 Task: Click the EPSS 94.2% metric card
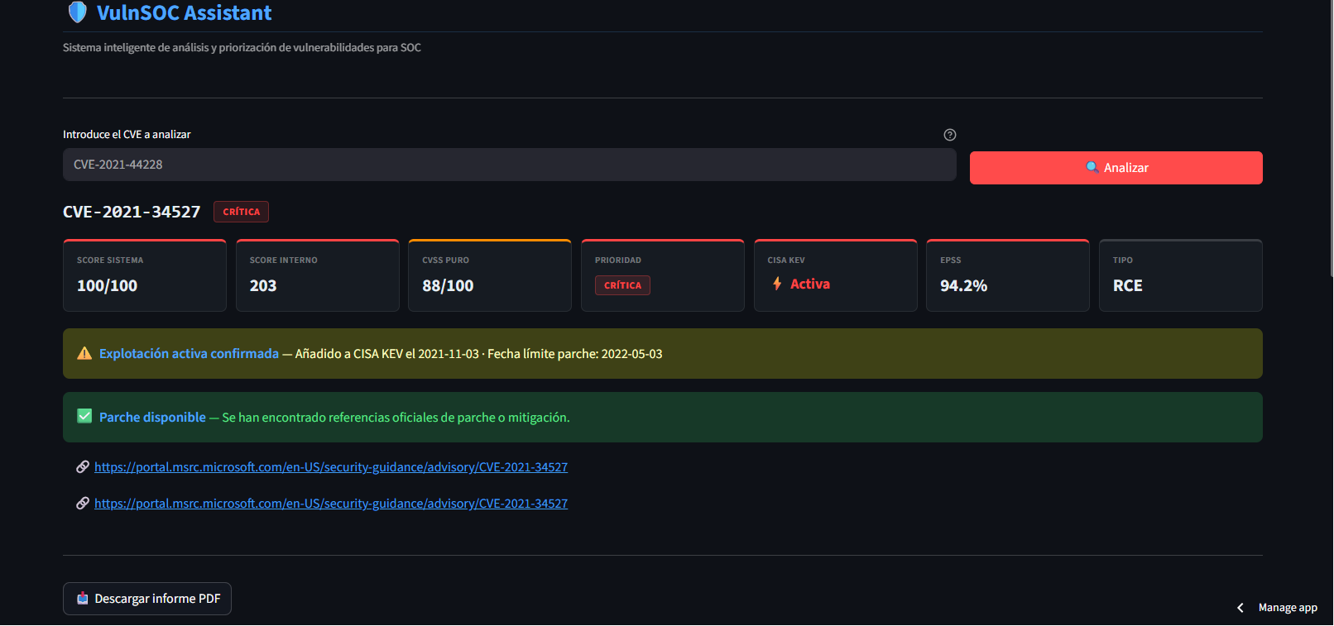coord(1008,275)
